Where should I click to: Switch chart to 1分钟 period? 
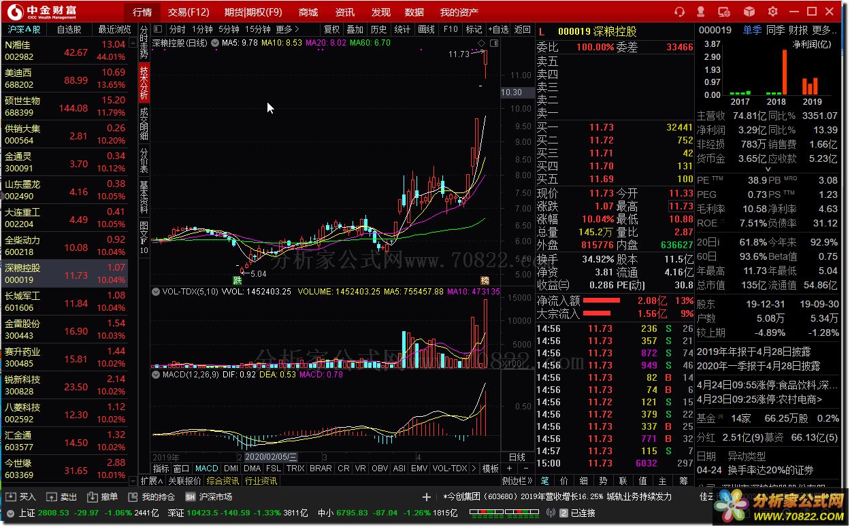tap(202, 29)
